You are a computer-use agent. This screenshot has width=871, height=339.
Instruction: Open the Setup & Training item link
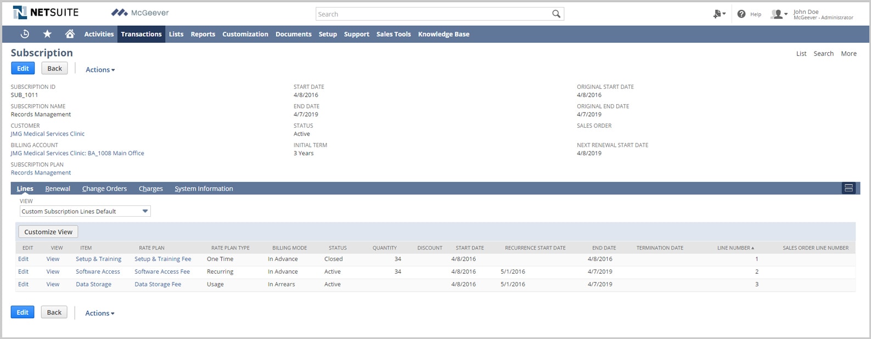point(98,259)
